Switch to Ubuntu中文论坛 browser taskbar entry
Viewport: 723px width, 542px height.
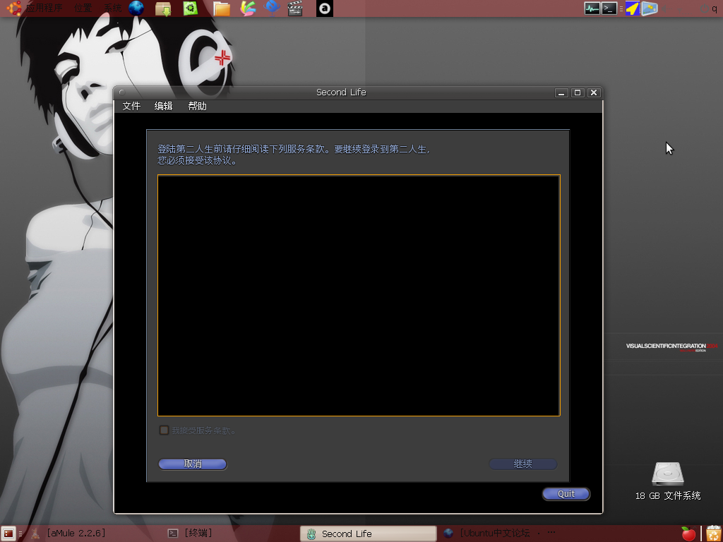pyautogui.click(x=501, y=534)
